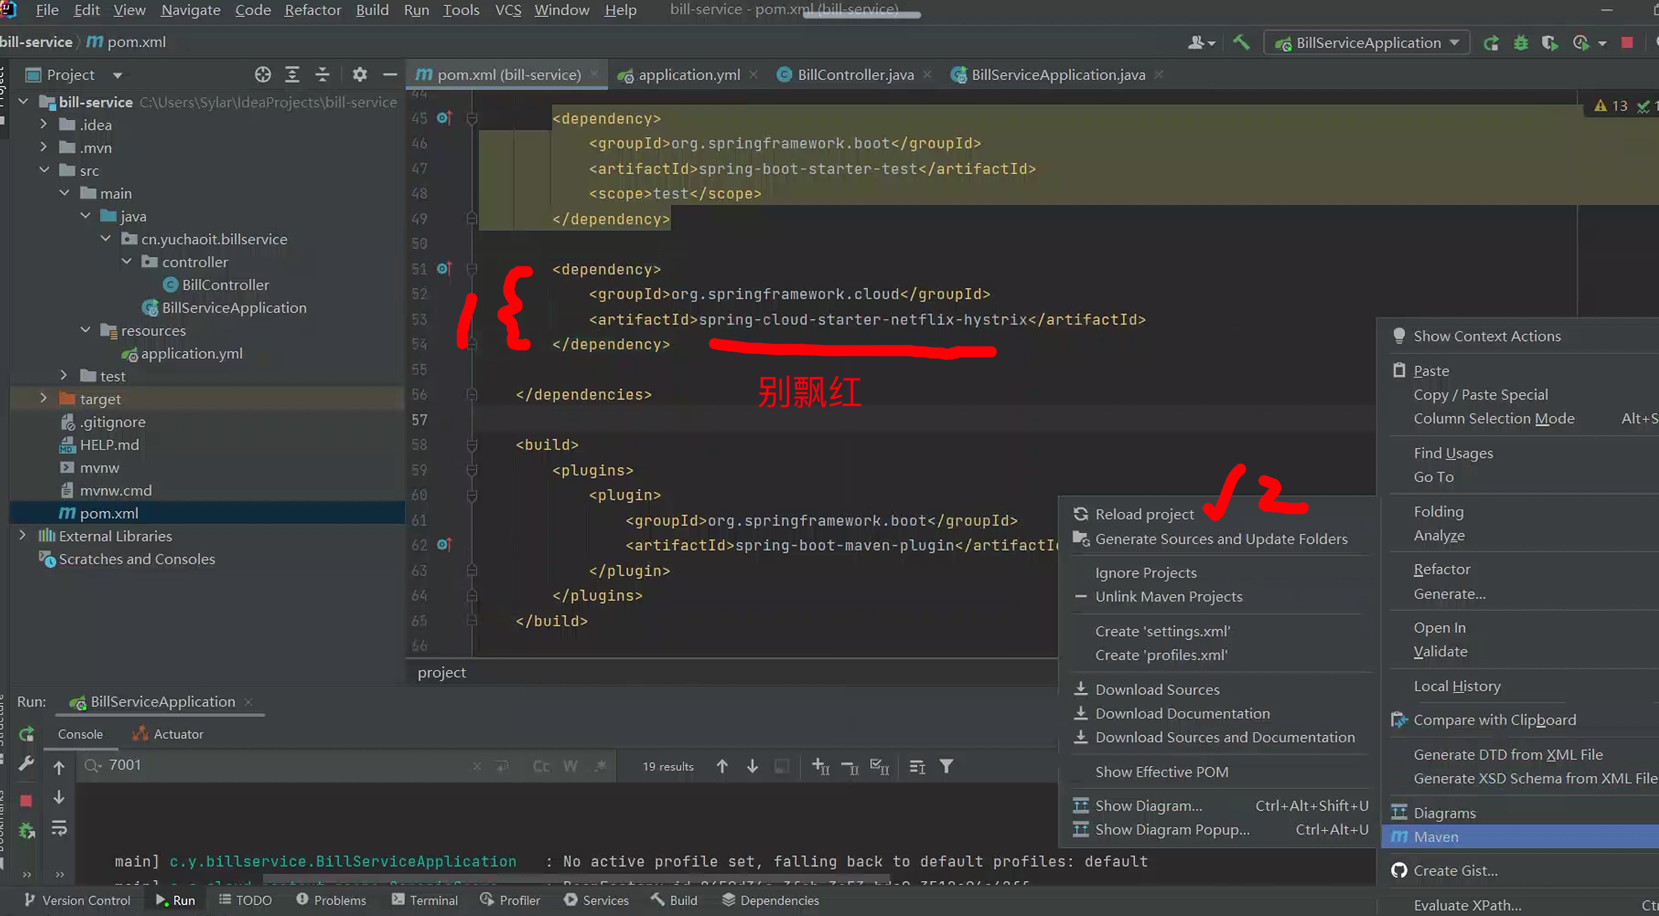Expand External Libraries node
1659x916 pixels.
coord(23,536)
